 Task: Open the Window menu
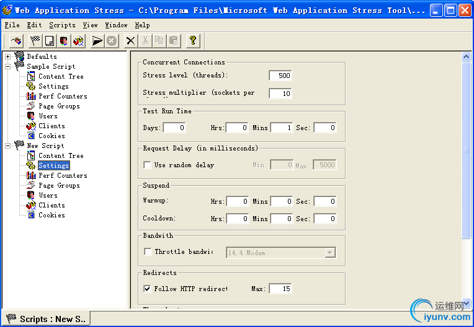click(x=116, y=25)
